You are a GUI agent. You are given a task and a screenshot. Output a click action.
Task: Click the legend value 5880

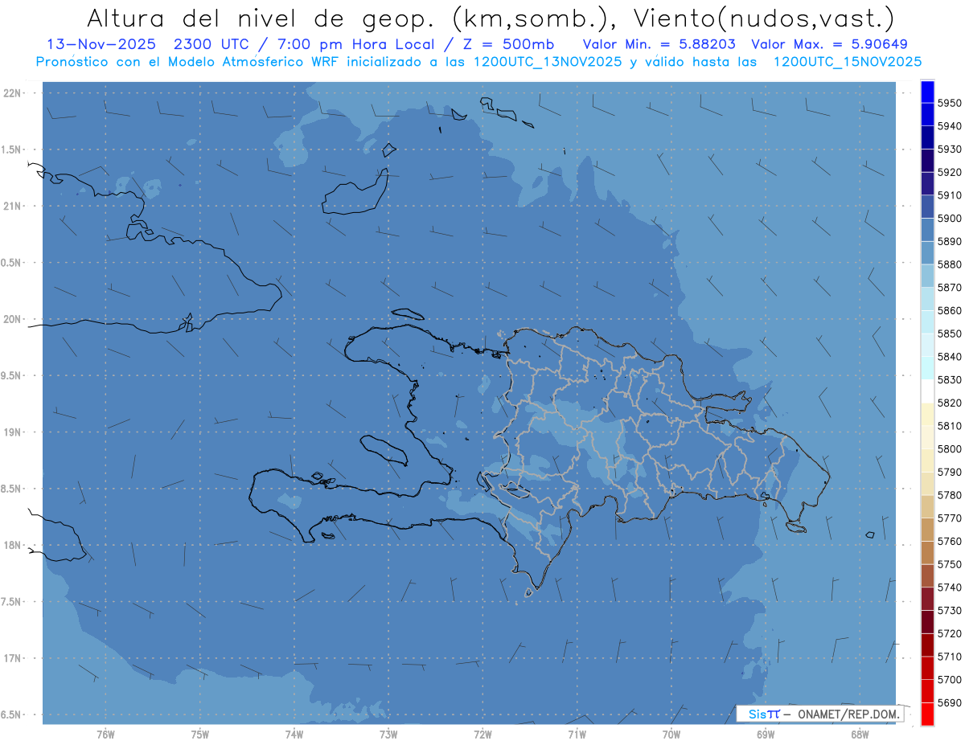(950, 264)
